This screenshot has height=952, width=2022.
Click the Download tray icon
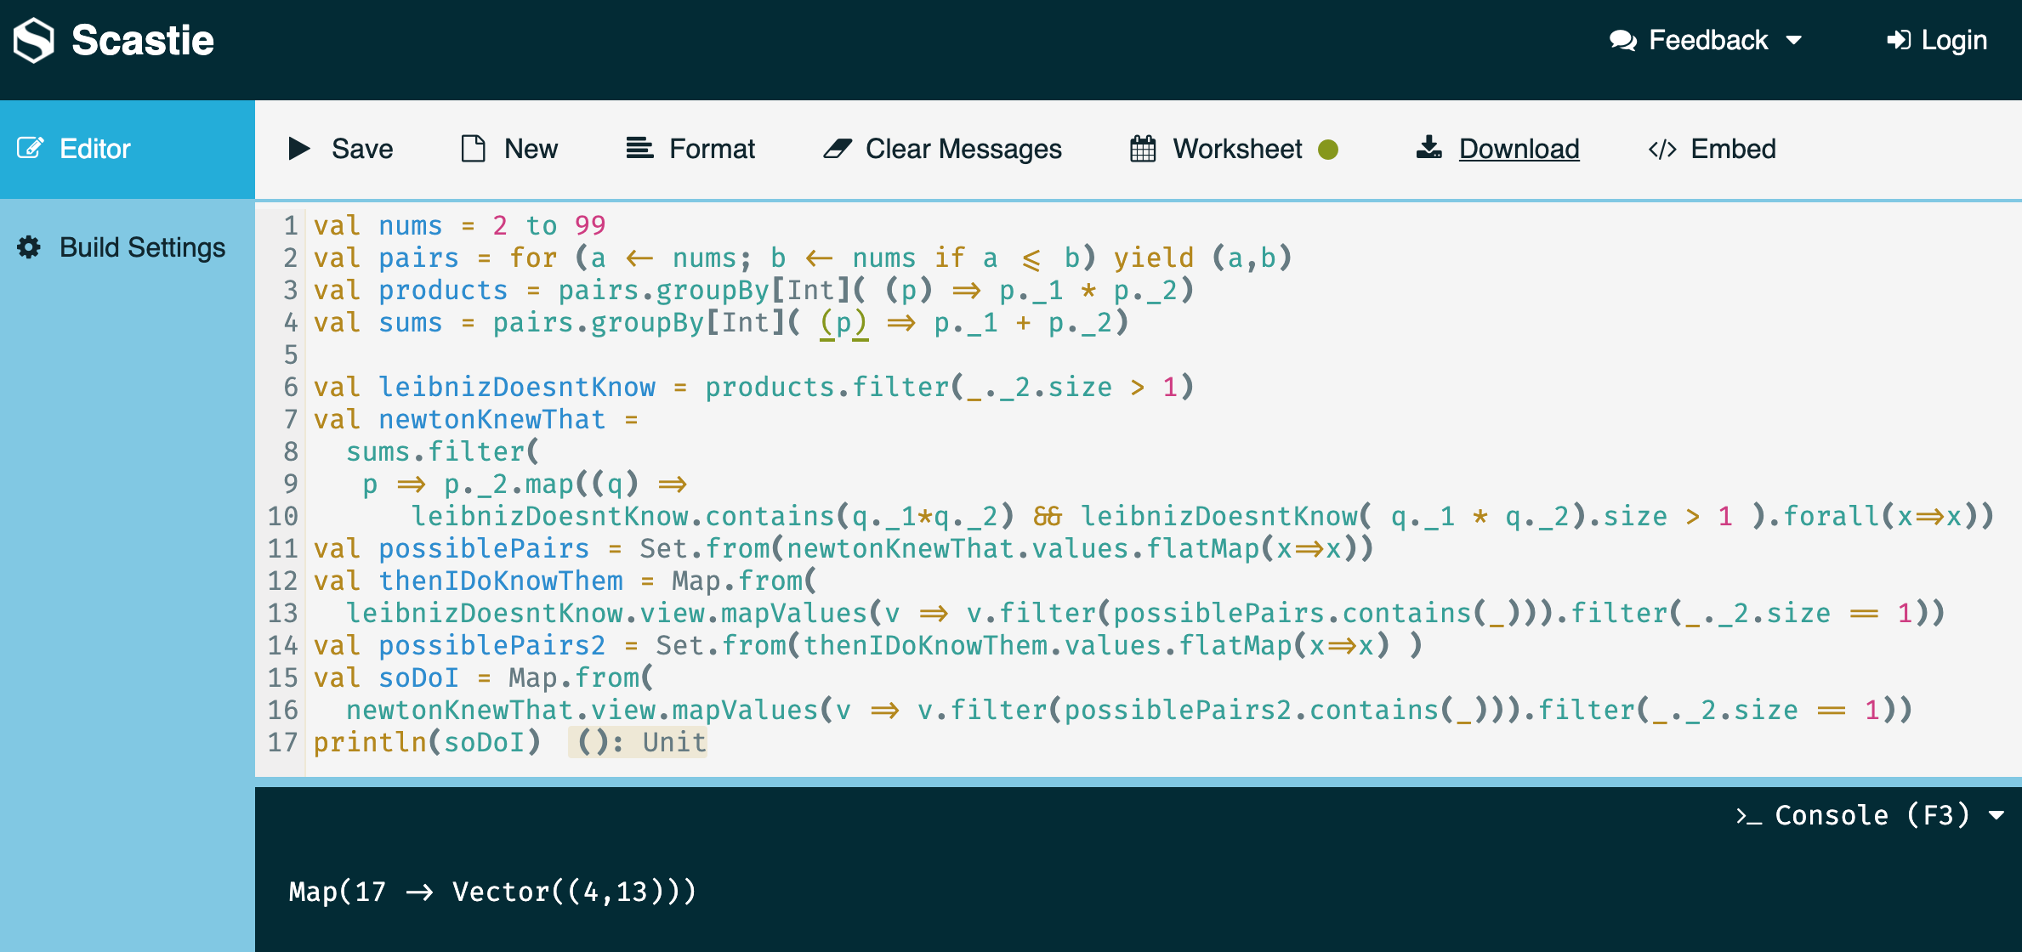pos(1429,148)
